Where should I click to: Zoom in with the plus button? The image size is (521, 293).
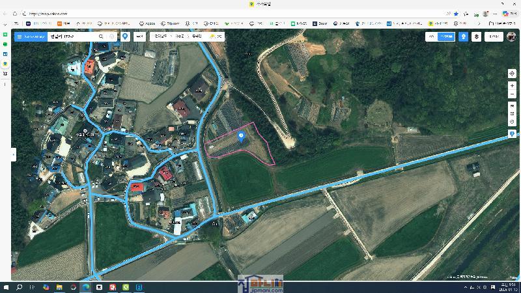tap(513, 86)
